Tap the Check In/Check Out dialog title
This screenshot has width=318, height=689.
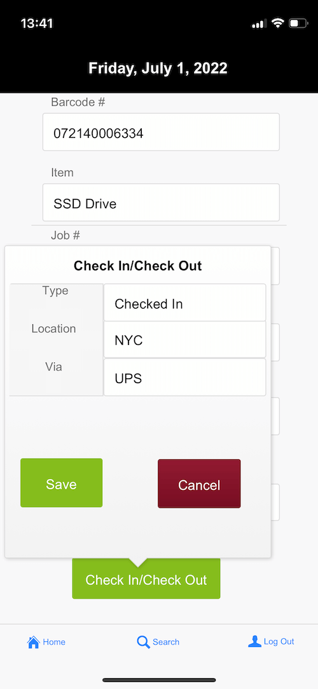point(138,266)
